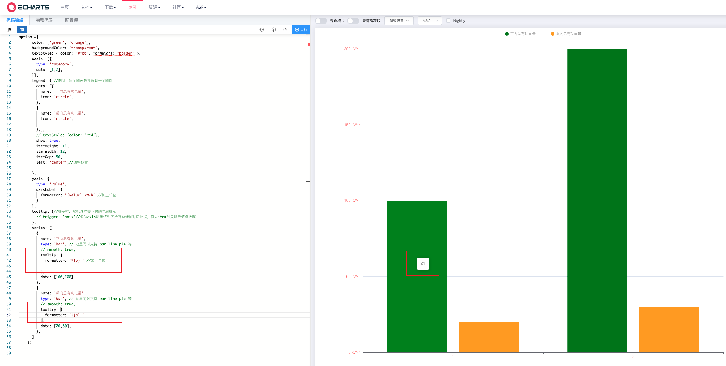This screenshot has height=366, width=726.
Task: Open 渲染设置 render settings
Action: pos(399,21)
